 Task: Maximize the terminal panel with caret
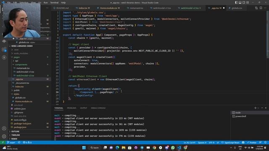tap(262, 108)
